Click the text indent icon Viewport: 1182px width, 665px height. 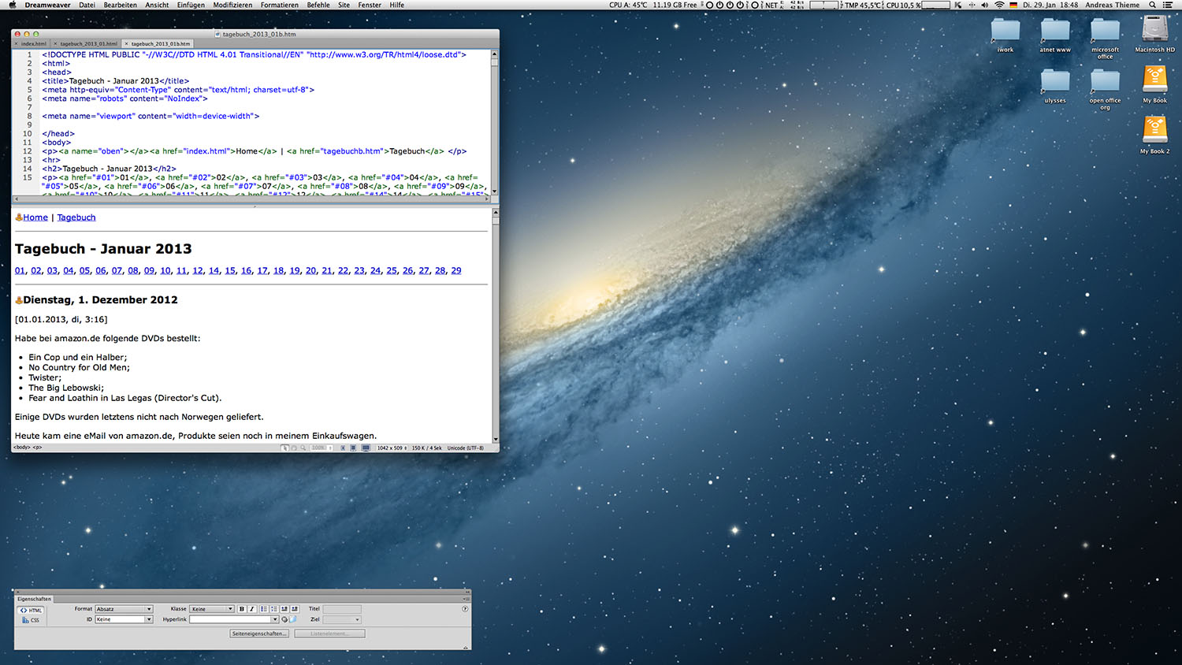(295, 609)
